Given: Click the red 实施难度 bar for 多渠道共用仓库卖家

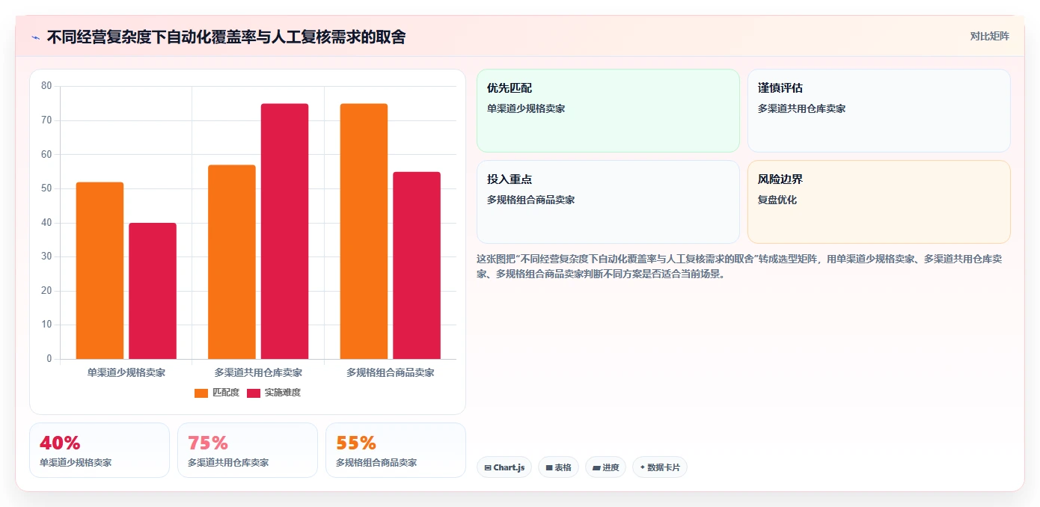Looking at the screenshot, I should click(x=284, y=231).
